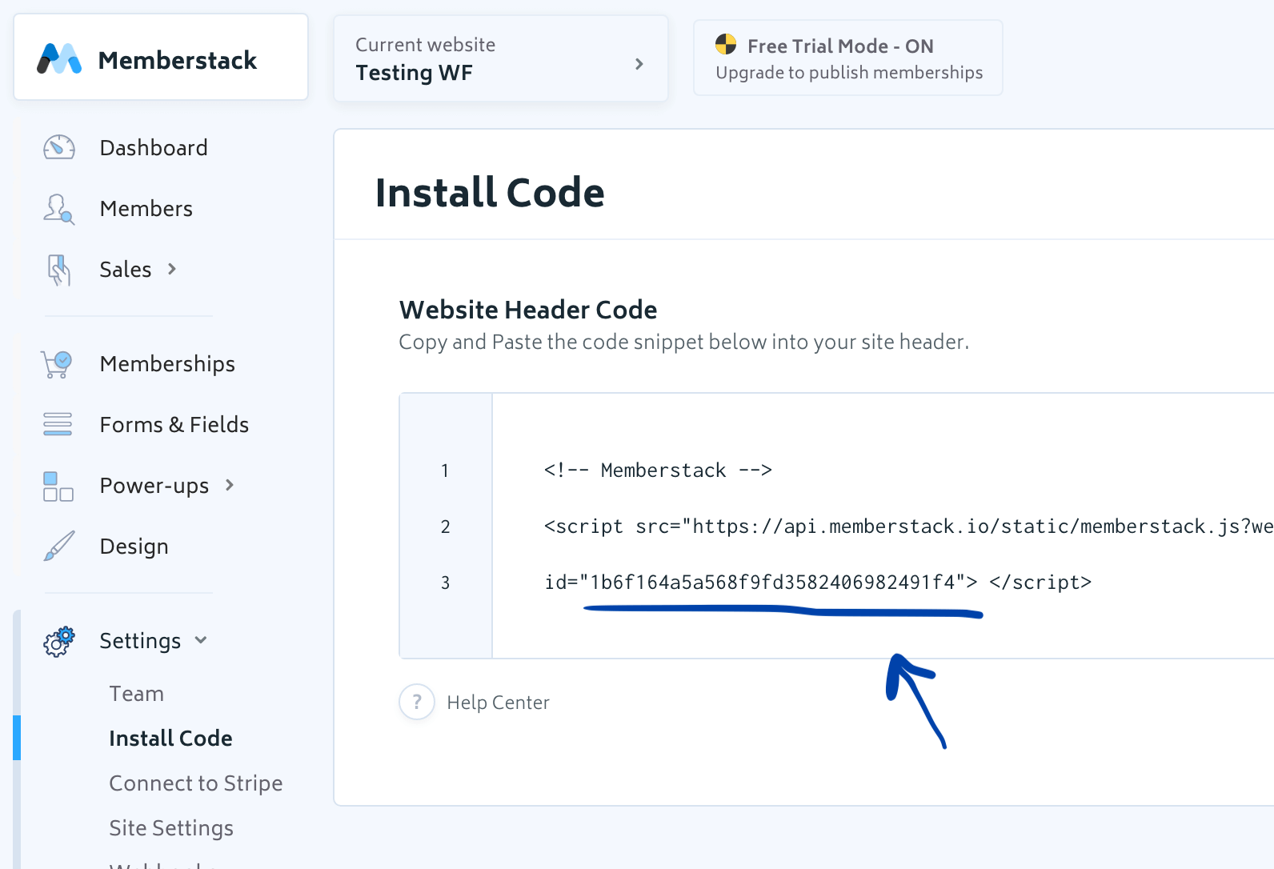Click line number 2 in gutter
The width and height of the screenshot is (1274, 869).
pos(446,526)
